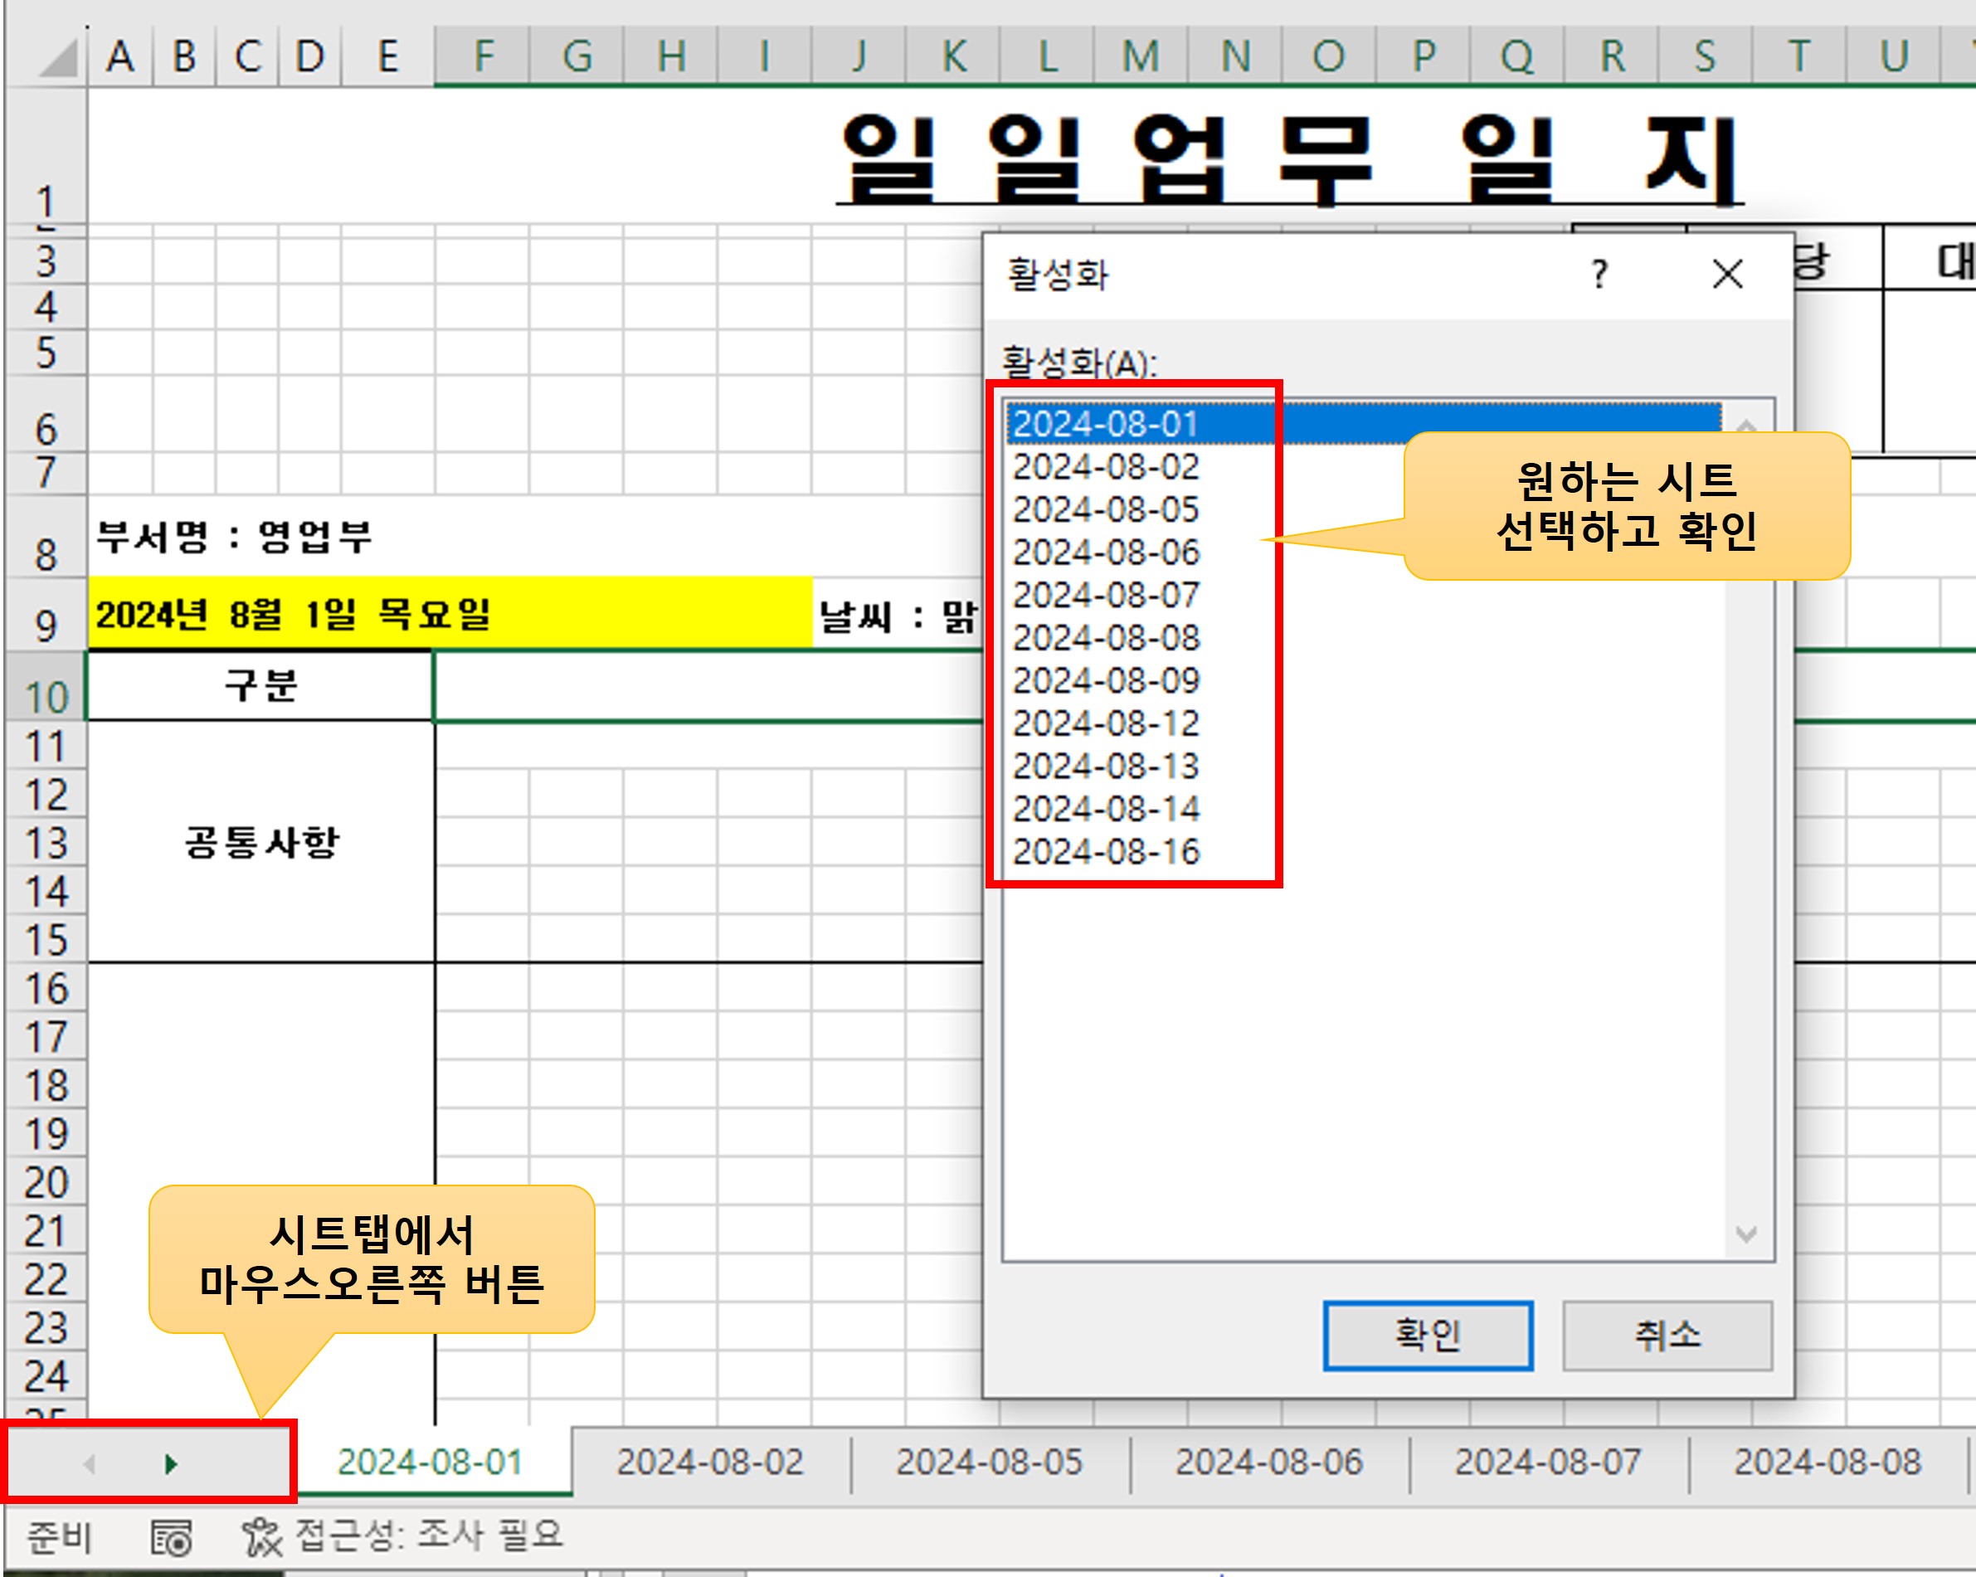
Task: Switch to the 2024-08-06 sheet tab
Action: (1269, 1463)
